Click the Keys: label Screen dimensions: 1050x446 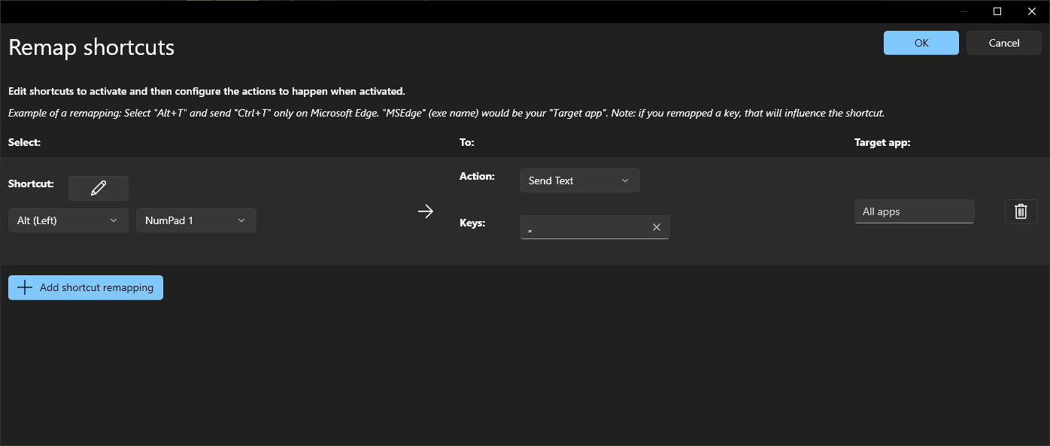click(x=472, y=223)
